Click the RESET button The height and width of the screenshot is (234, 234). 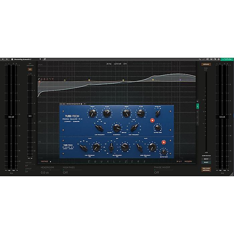[x=206, y=162]
